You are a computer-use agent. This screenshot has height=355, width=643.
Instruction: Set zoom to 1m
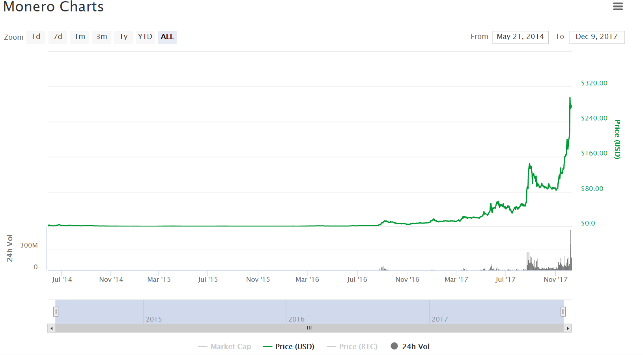point(80,37)
